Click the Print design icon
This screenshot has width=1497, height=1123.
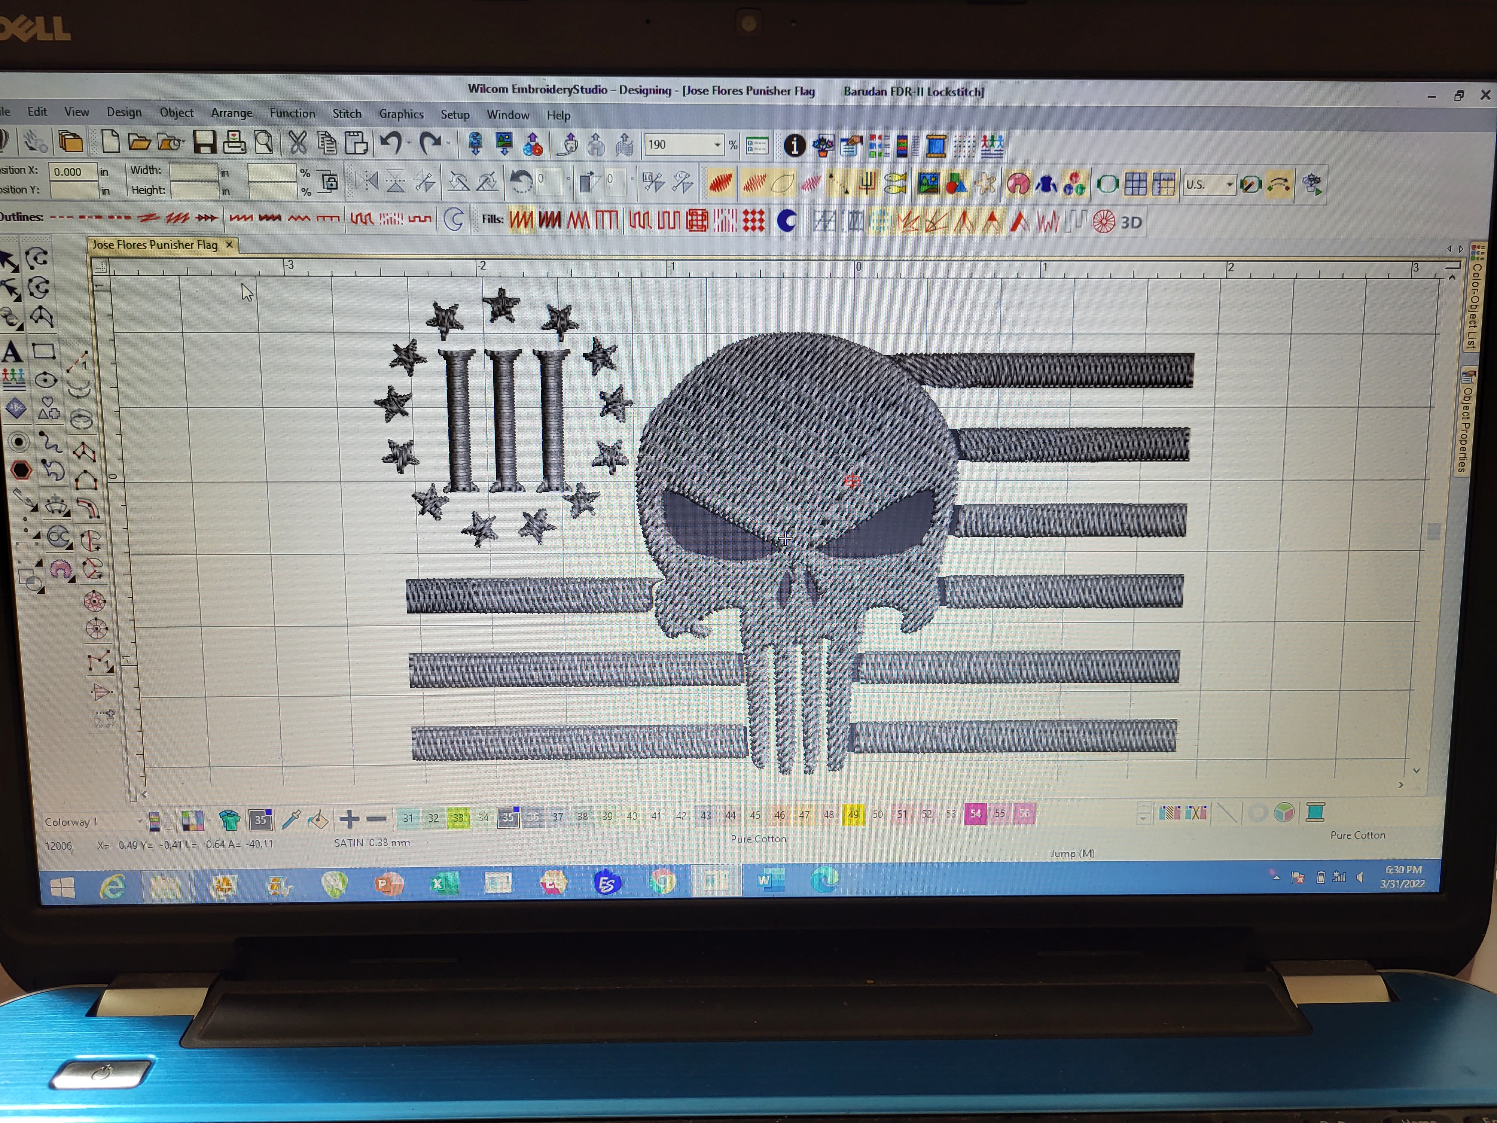234,142
